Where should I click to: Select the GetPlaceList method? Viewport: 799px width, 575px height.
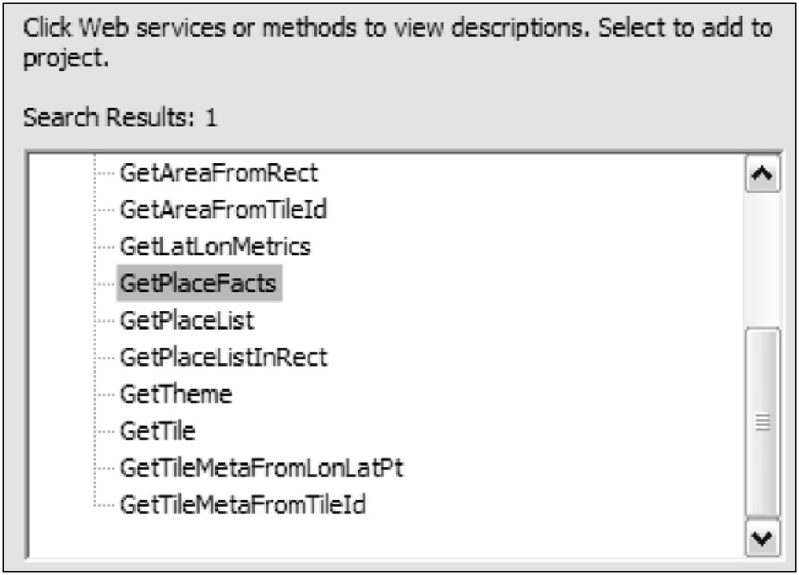186,321
